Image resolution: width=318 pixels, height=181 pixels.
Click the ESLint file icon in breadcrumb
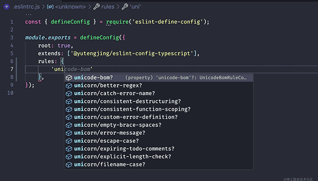tap(6, 7)
